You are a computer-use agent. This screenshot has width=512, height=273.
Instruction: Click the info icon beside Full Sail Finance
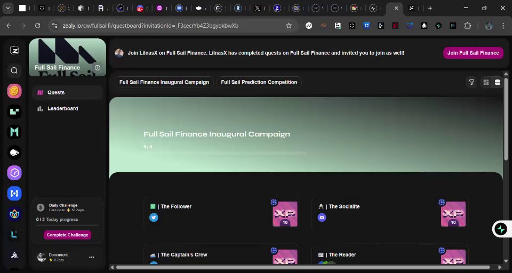[97, 68]
